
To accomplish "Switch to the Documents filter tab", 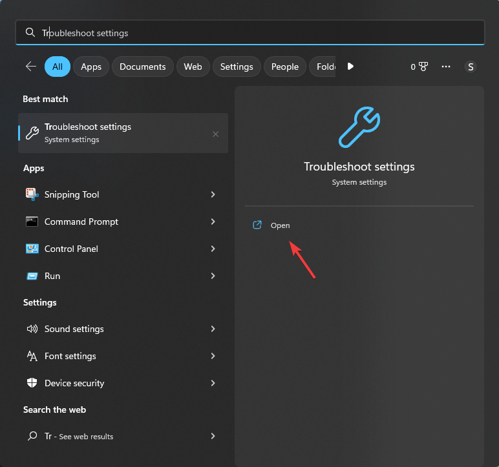I will point(143,67).
